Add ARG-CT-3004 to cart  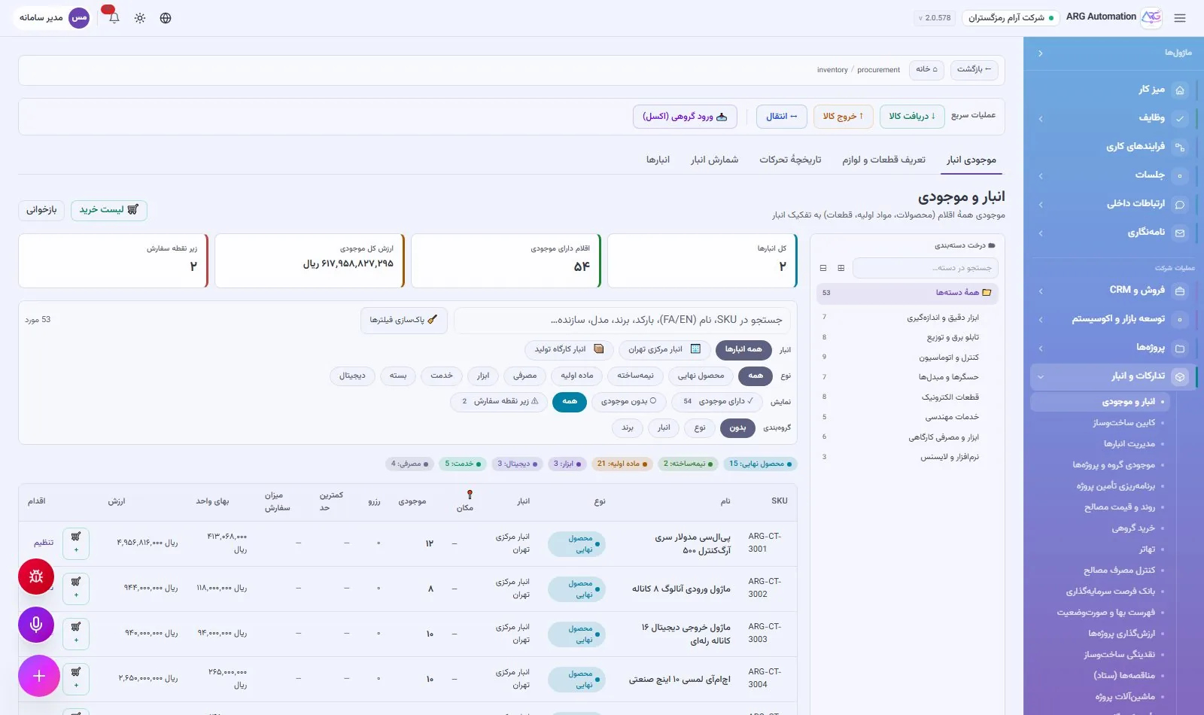tap(76, 678)
